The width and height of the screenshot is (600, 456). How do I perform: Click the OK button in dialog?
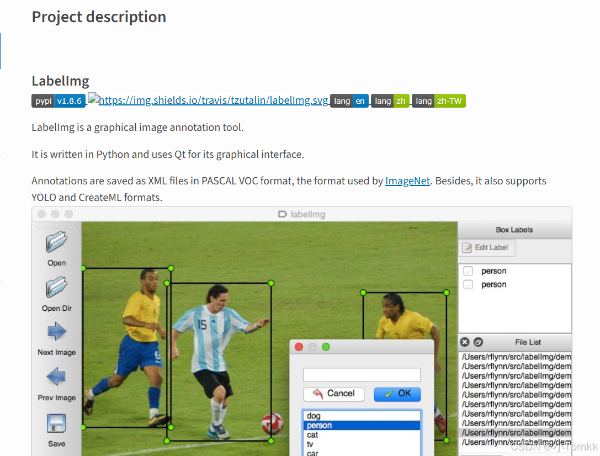(397, 394)
